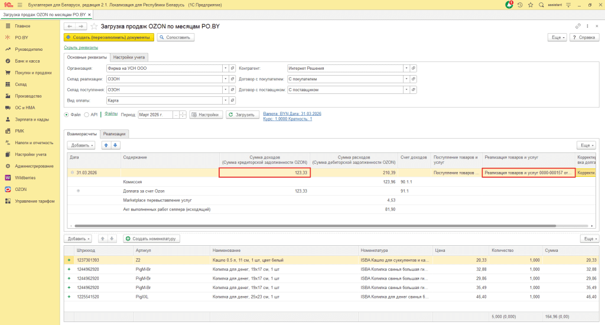Screen dimensions: 605x325
Task: Copy link to this form icon
Action: point(578,26)
